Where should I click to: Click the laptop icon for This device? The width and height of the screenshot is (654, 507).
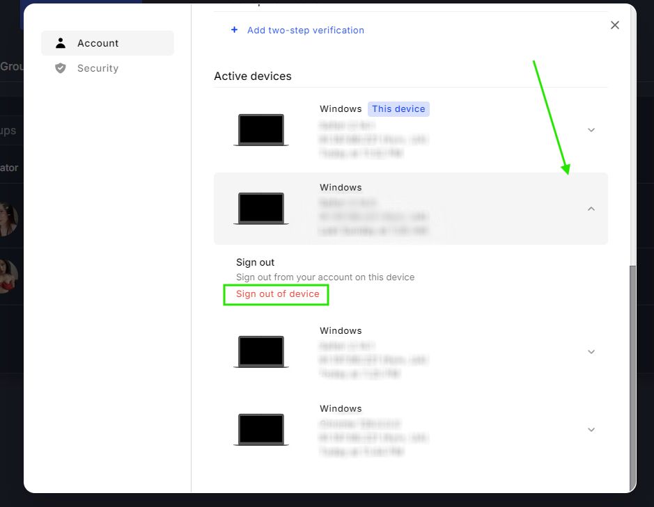261,130
